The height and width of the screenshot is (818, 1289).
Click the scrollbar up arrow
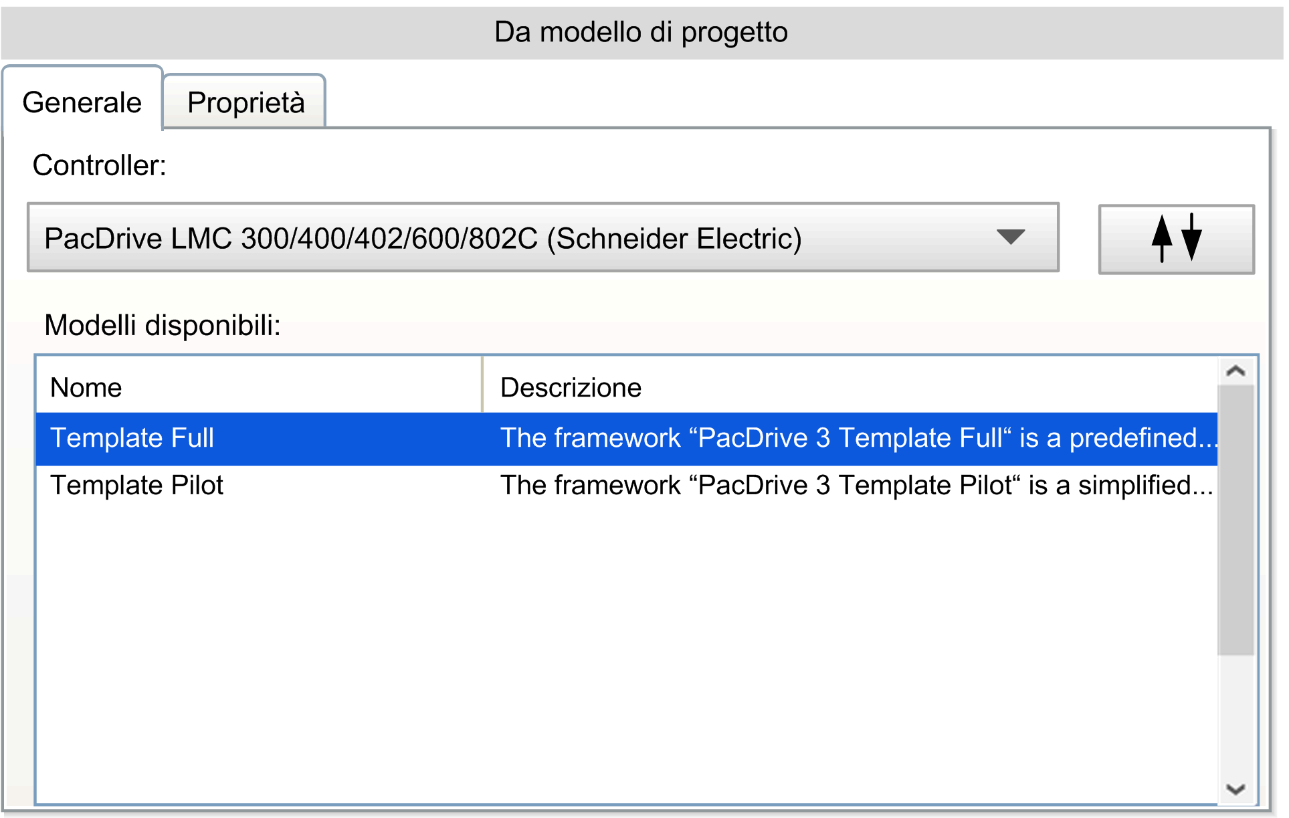coord(1235,371)
